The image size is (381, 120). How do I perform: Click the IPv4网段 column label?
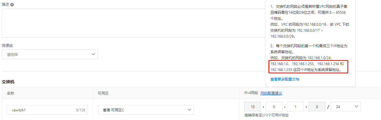251,93
